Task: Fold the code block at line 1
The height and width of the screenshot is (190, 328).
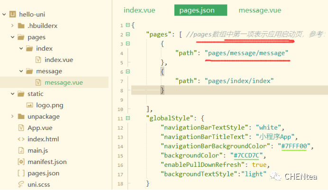Action: pos(128,25)
